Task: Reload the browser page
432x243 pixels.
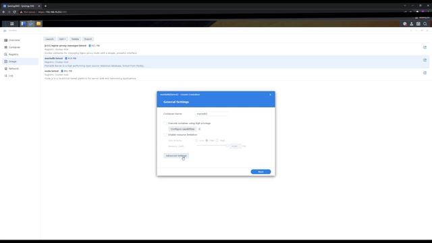Action: point(14,12)
